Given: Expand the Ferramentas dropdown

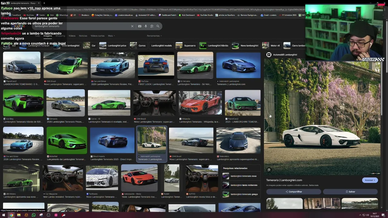Looking at the screenshot, I should [154, 36].
